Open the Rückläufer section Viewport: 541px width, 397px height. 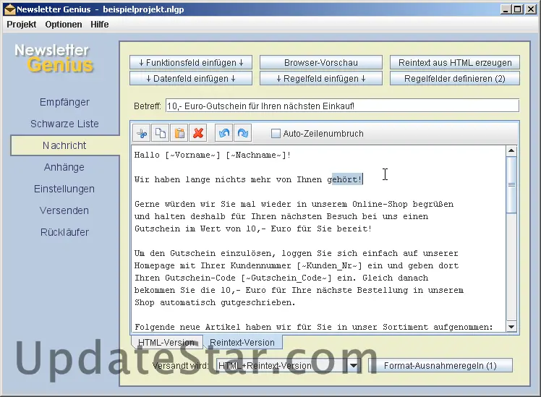[x=64, y=232]
